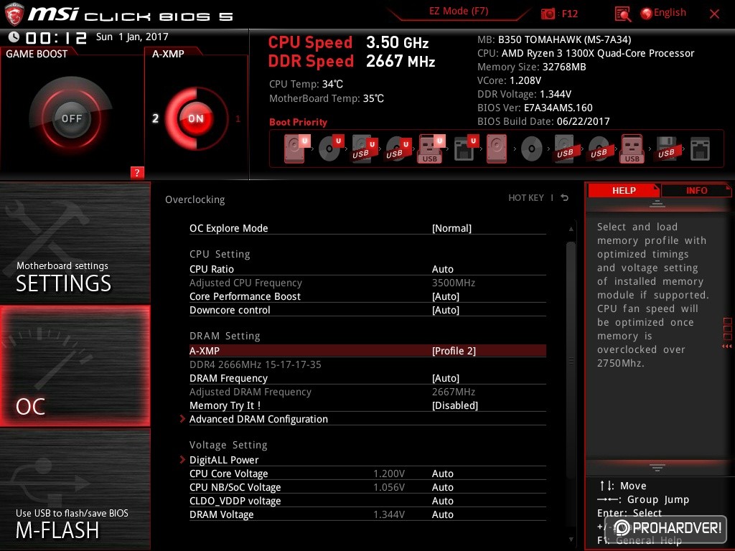Select the legacy hard disk boot icon

tap(497, 149)
